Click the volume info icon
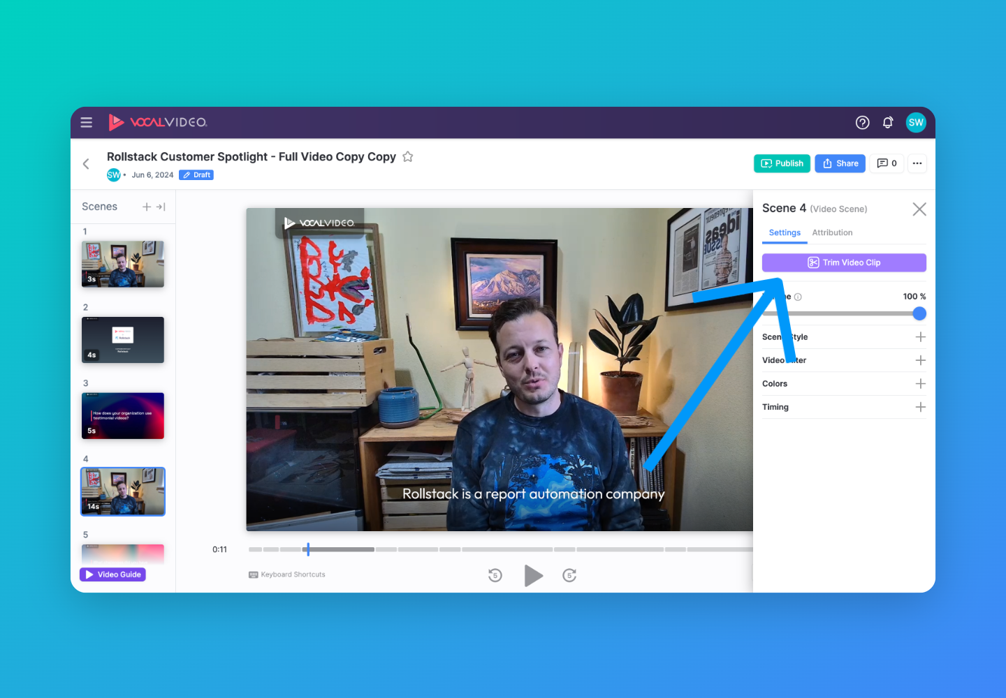 coord(798,297)
